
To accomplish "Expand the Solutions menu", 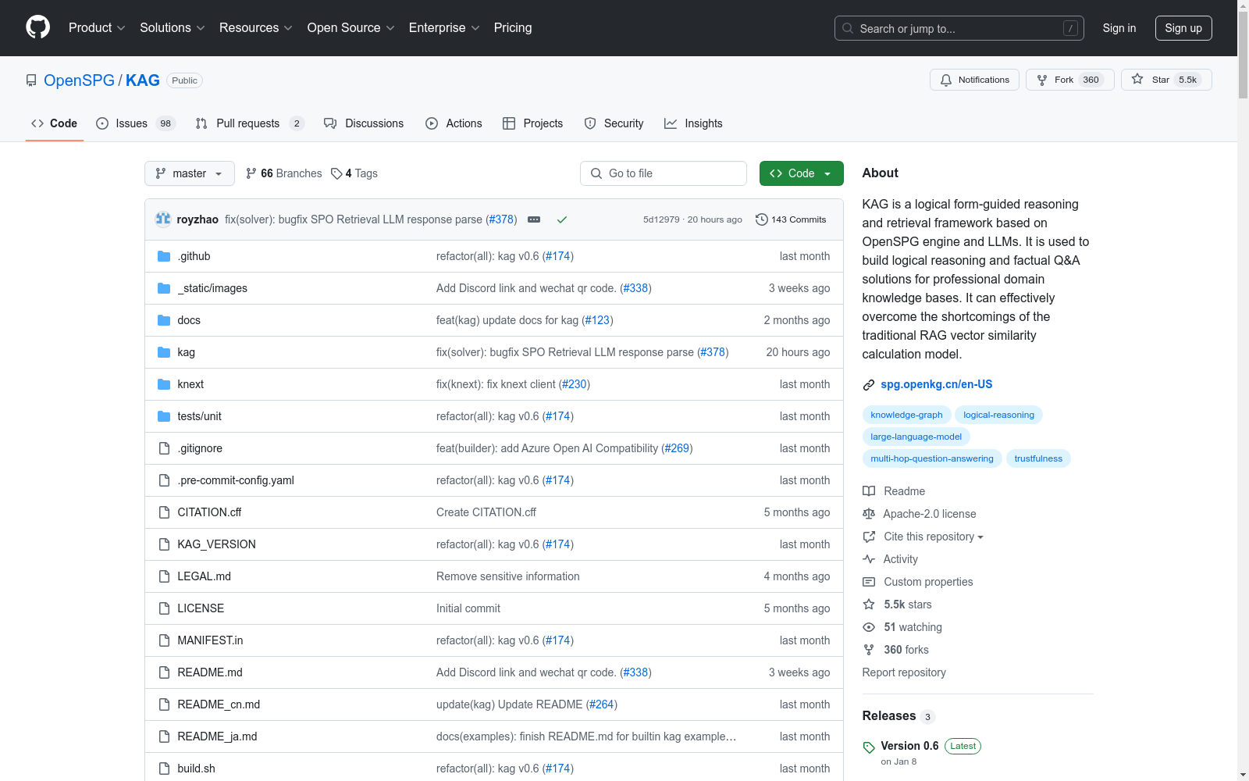I will [x=173, y=27].
